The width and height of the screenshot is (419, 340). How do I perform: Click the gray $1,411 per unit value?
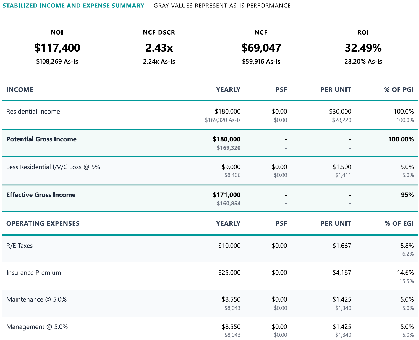pos(343,175)
